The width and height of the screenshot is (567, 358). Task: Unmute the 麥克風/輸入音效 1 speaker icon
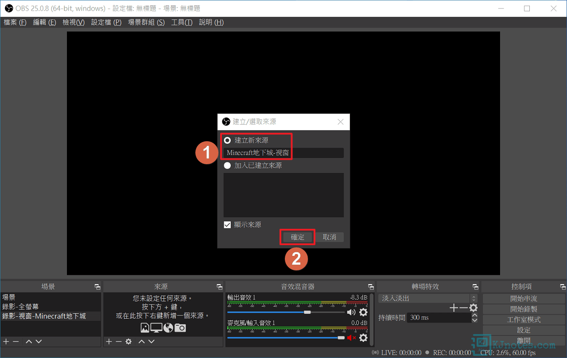[x=351, y=338]
